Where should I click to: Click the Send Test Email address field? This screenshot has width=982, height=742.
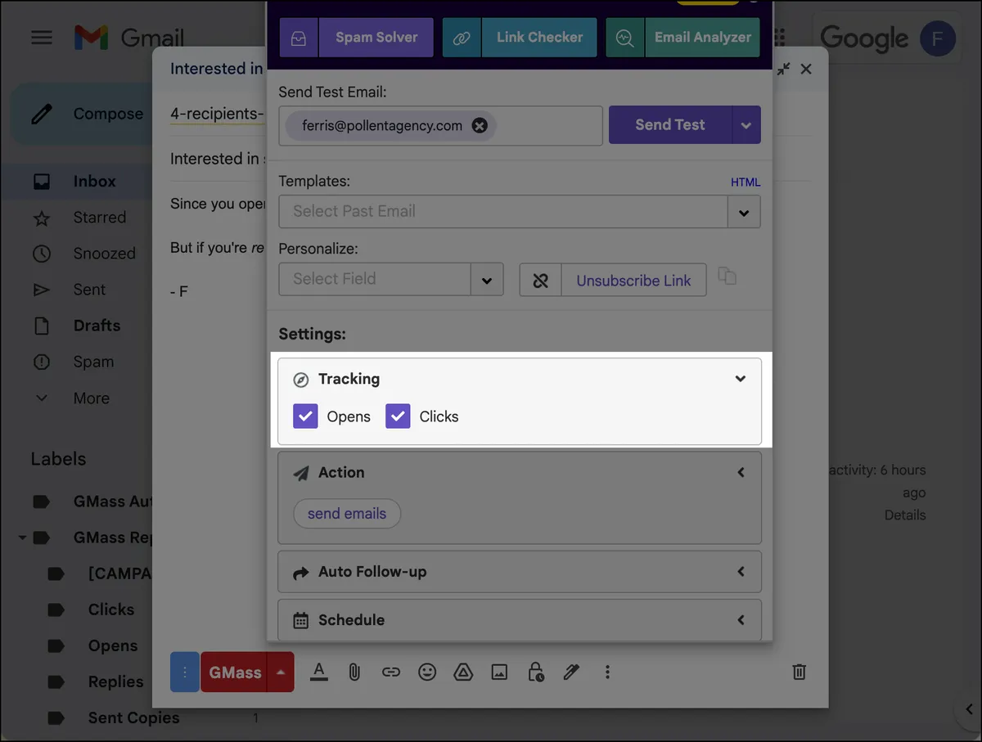click(440, 126)
